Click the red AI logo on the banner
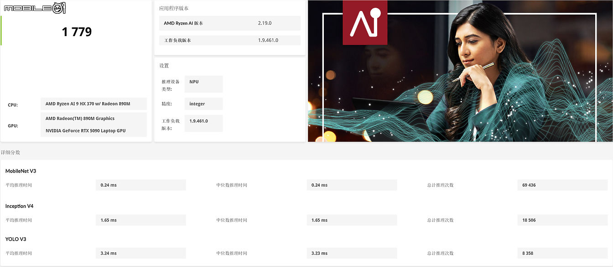613x267 pixels. (x=365, y=22)
